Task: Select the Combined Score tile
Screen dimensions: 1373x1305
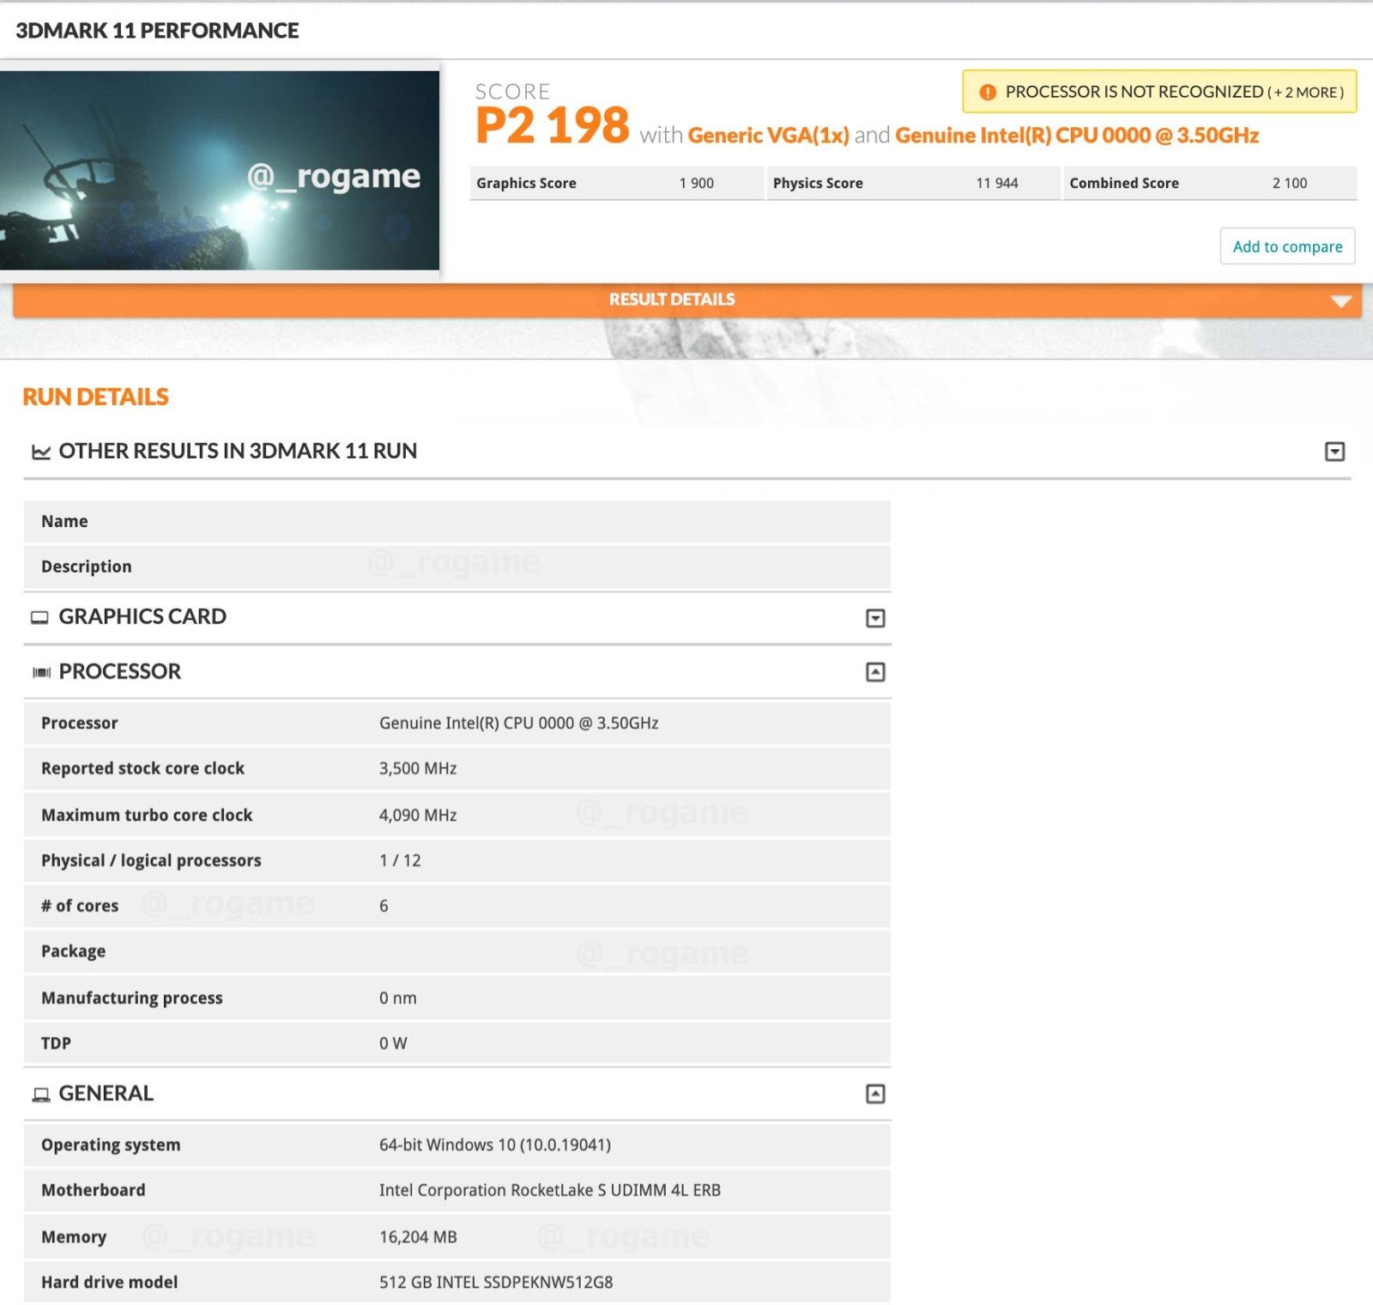Action: point(1210,183)
